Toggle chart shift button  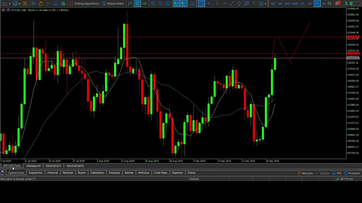(183, 3)
